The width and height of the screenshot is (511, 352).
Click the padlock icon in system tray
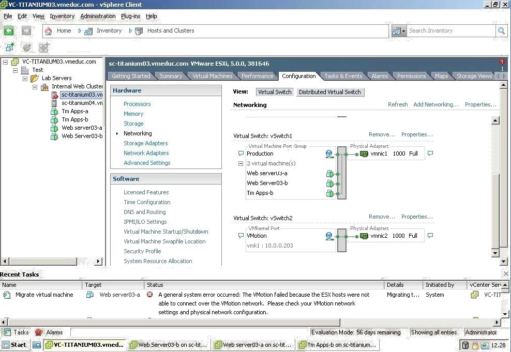[475, 345]
